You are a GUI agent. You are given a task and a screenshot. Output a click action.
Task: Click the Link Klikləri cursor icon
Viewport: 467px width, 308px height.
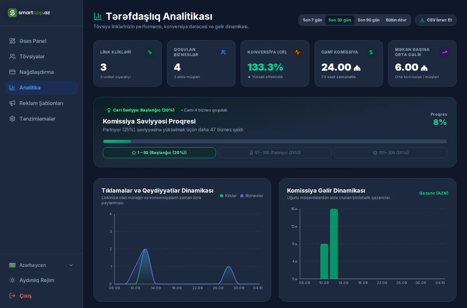click(x=150, y=52)
